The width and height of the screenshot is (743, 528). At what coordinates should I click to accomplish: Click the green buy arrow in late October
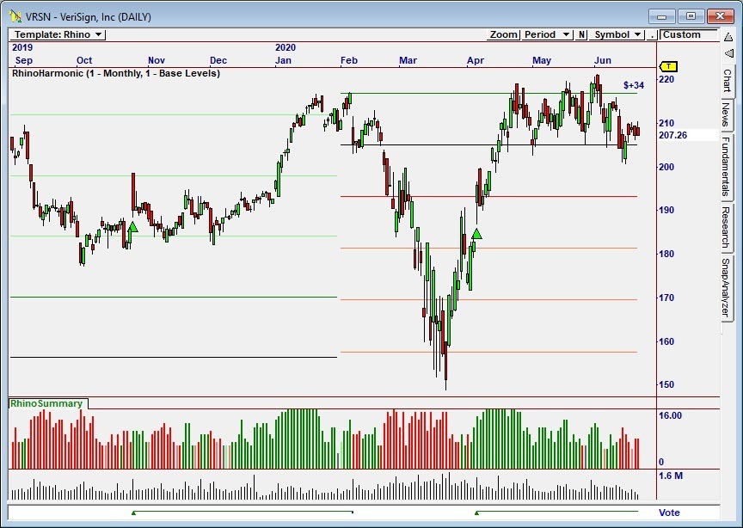tap(132, 227)
